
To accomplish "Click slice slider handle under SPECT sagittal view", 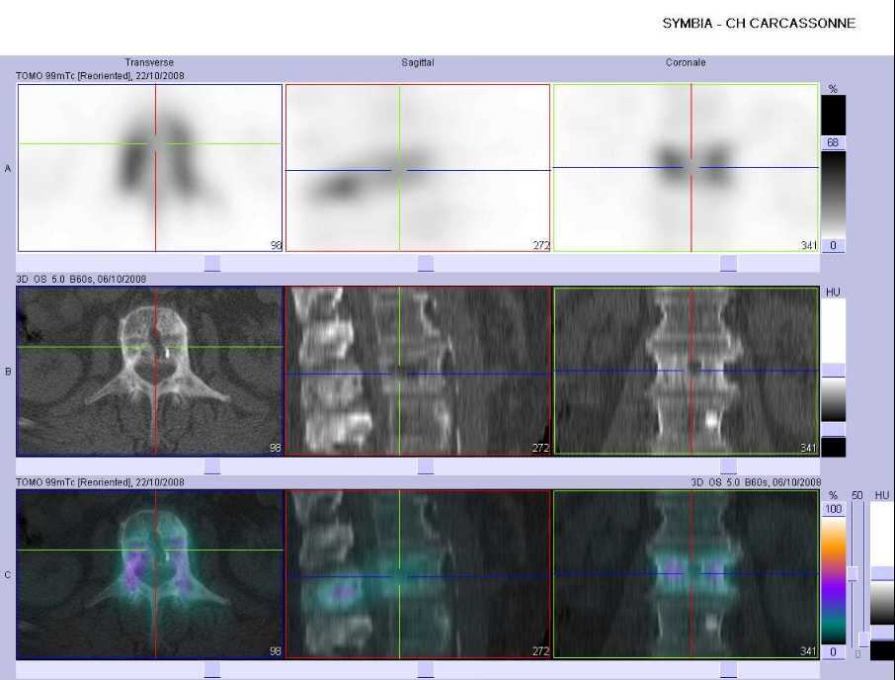I will (x=426, y=263).
